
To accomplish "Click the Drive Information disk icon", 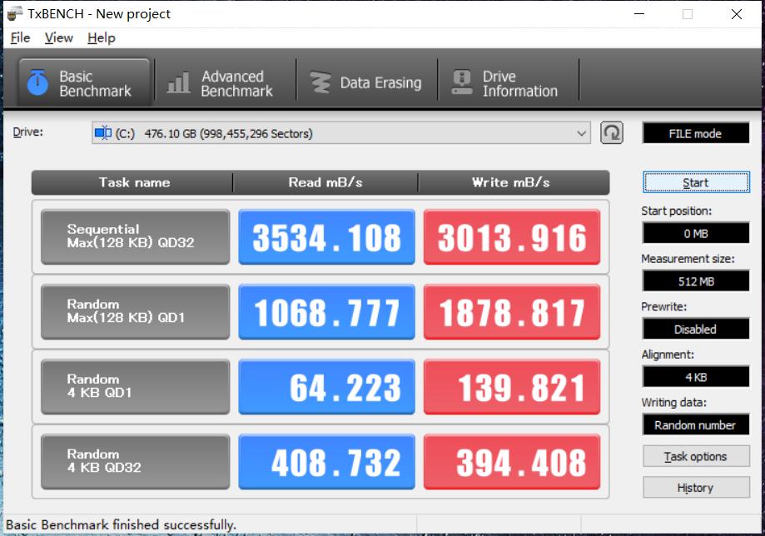I will tap(461, 83).
